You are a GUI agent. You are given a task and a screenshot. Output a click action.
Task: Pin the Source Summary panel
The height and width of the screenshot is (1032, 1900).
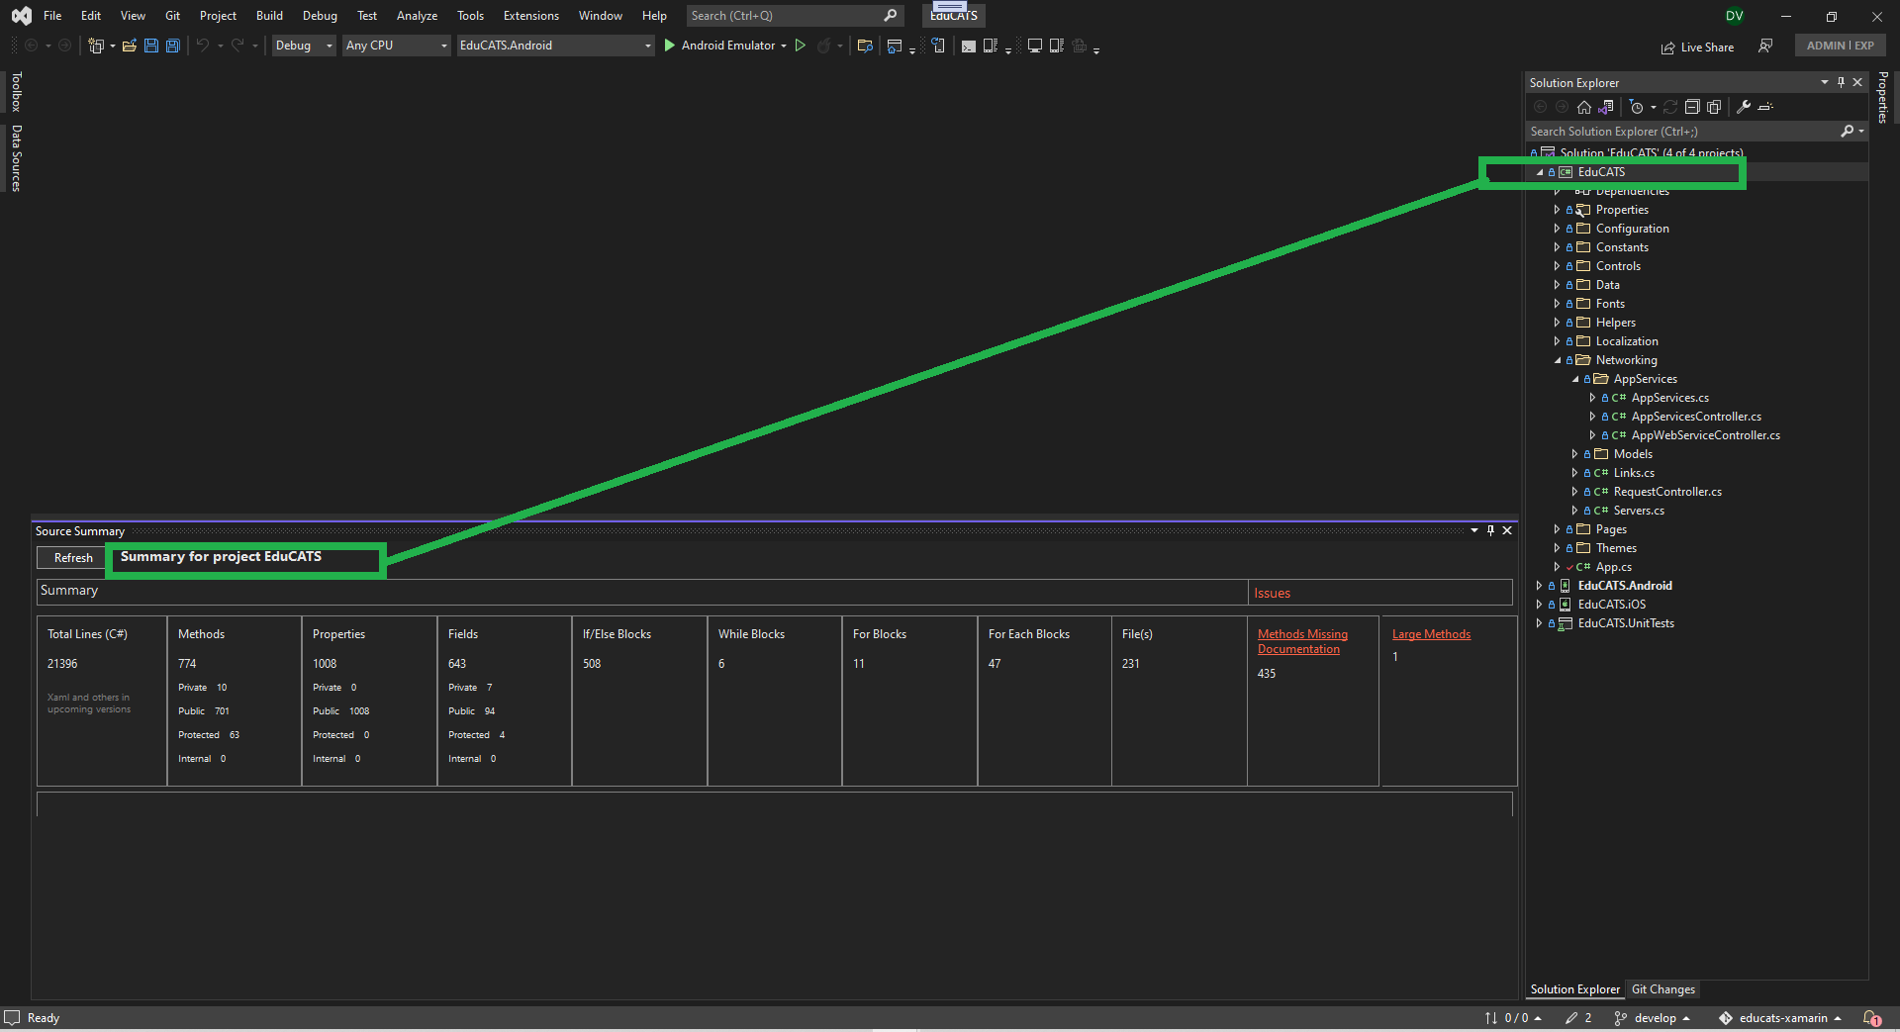pos(1490,530)
